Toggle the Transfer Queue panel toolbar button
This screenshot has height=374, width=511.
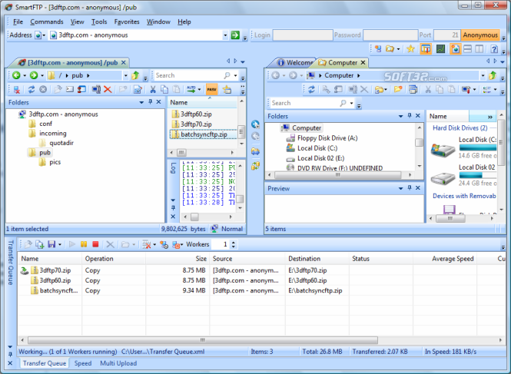pyautogui.click(x=426, y=49)
